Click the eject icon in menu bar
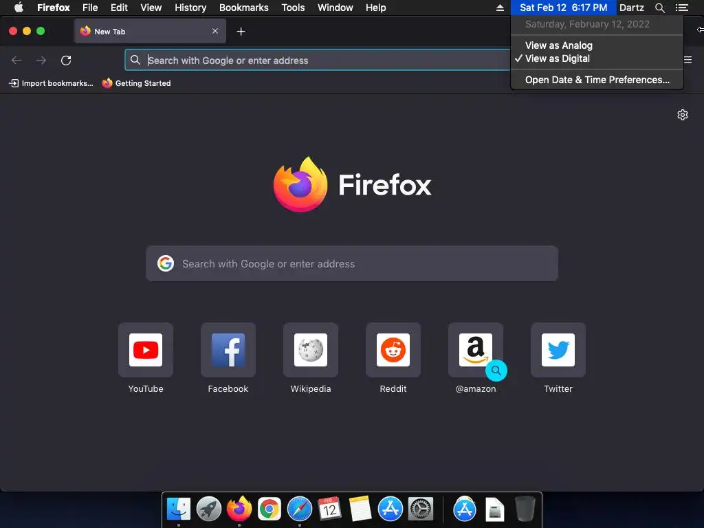The width and height of the screenshot is (704, 528). pyautogui.click(x=500, y=8)
